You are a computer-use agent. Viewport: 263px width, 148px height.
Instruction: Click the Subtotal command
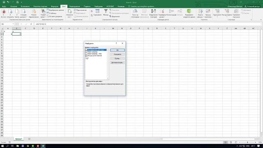236,14
